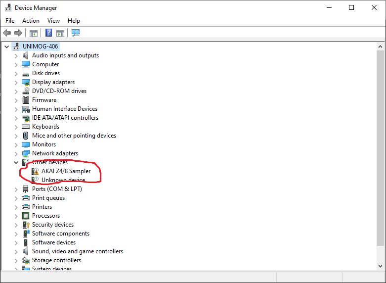Click the Forward arrow toolbar icon
This screenshot has height=283, width=386.
pyautogui.click(x=18, y=33)
